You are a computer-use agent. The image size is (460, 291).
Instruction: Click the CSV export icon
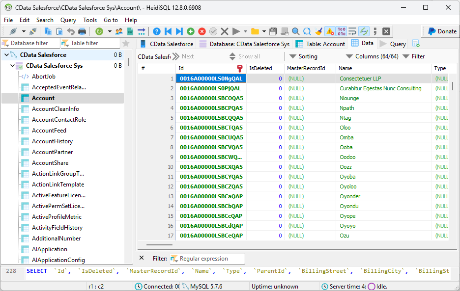130,31
